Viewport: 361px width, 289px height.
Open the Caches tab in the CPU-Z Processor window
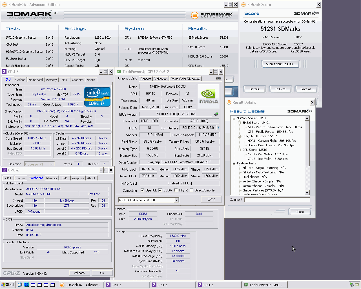pos(20,80)
